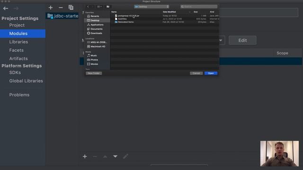The width and height of the screenshot is (303, 170).
Task: Click the Open button
Action: click(x=211, y=73)
